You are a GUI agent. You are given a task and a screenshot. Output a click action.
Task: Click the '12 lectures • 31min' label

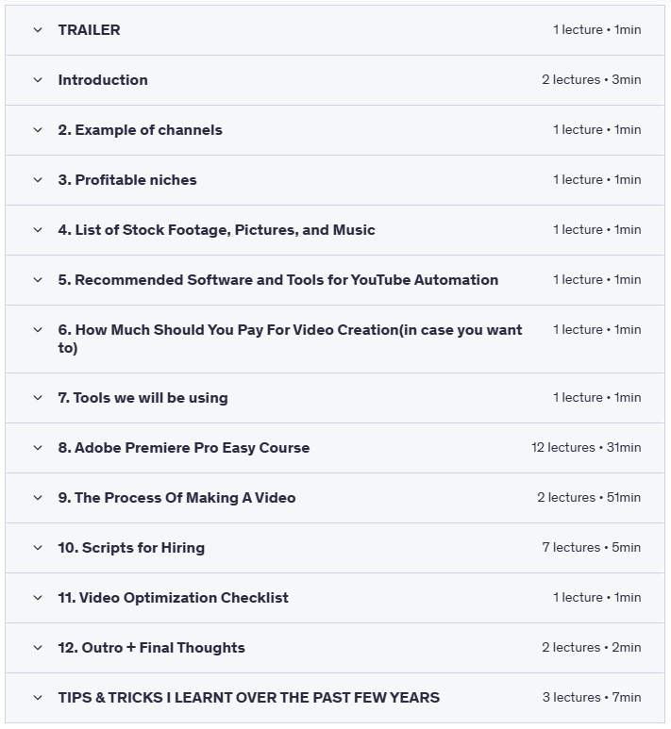(585, 448)
